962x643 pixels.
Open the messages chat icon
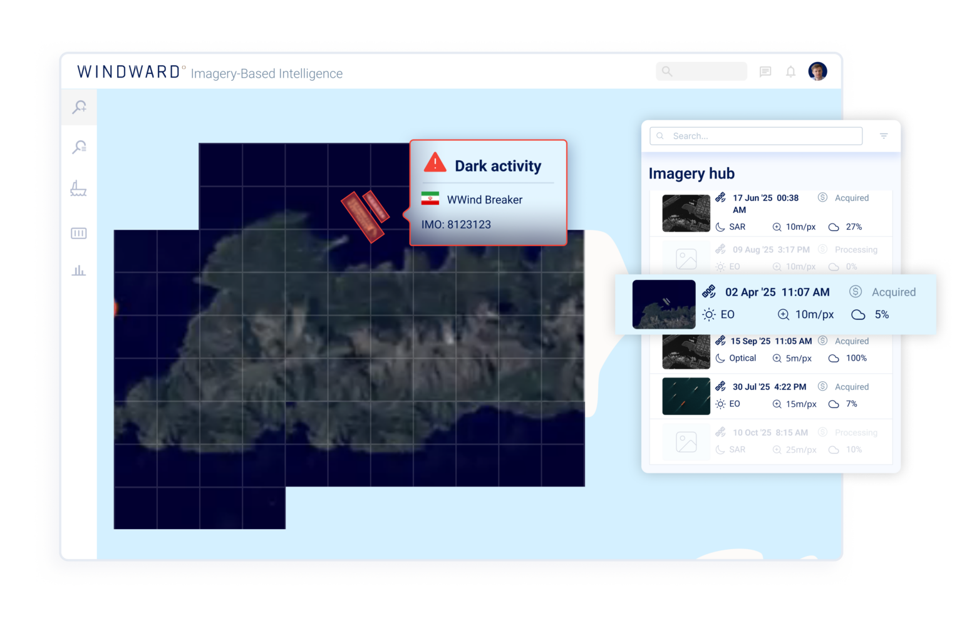765,72
